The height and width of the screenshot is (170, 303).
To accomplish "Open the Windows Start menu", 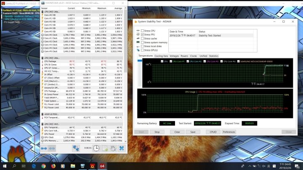I will (x=5, y=166).
